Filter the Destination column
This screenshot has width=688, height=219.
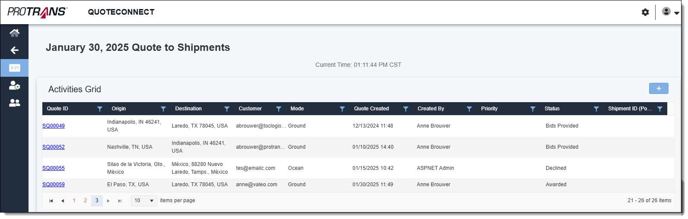point(227,109)
